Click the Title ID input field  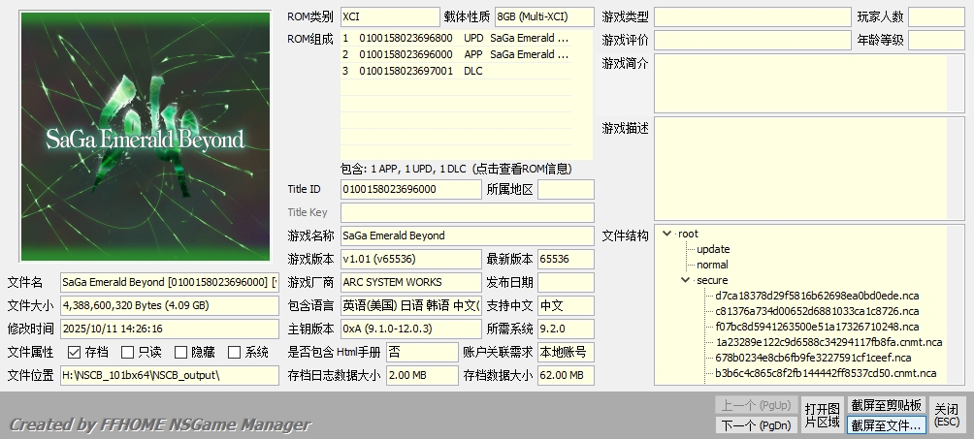point(410,189)
